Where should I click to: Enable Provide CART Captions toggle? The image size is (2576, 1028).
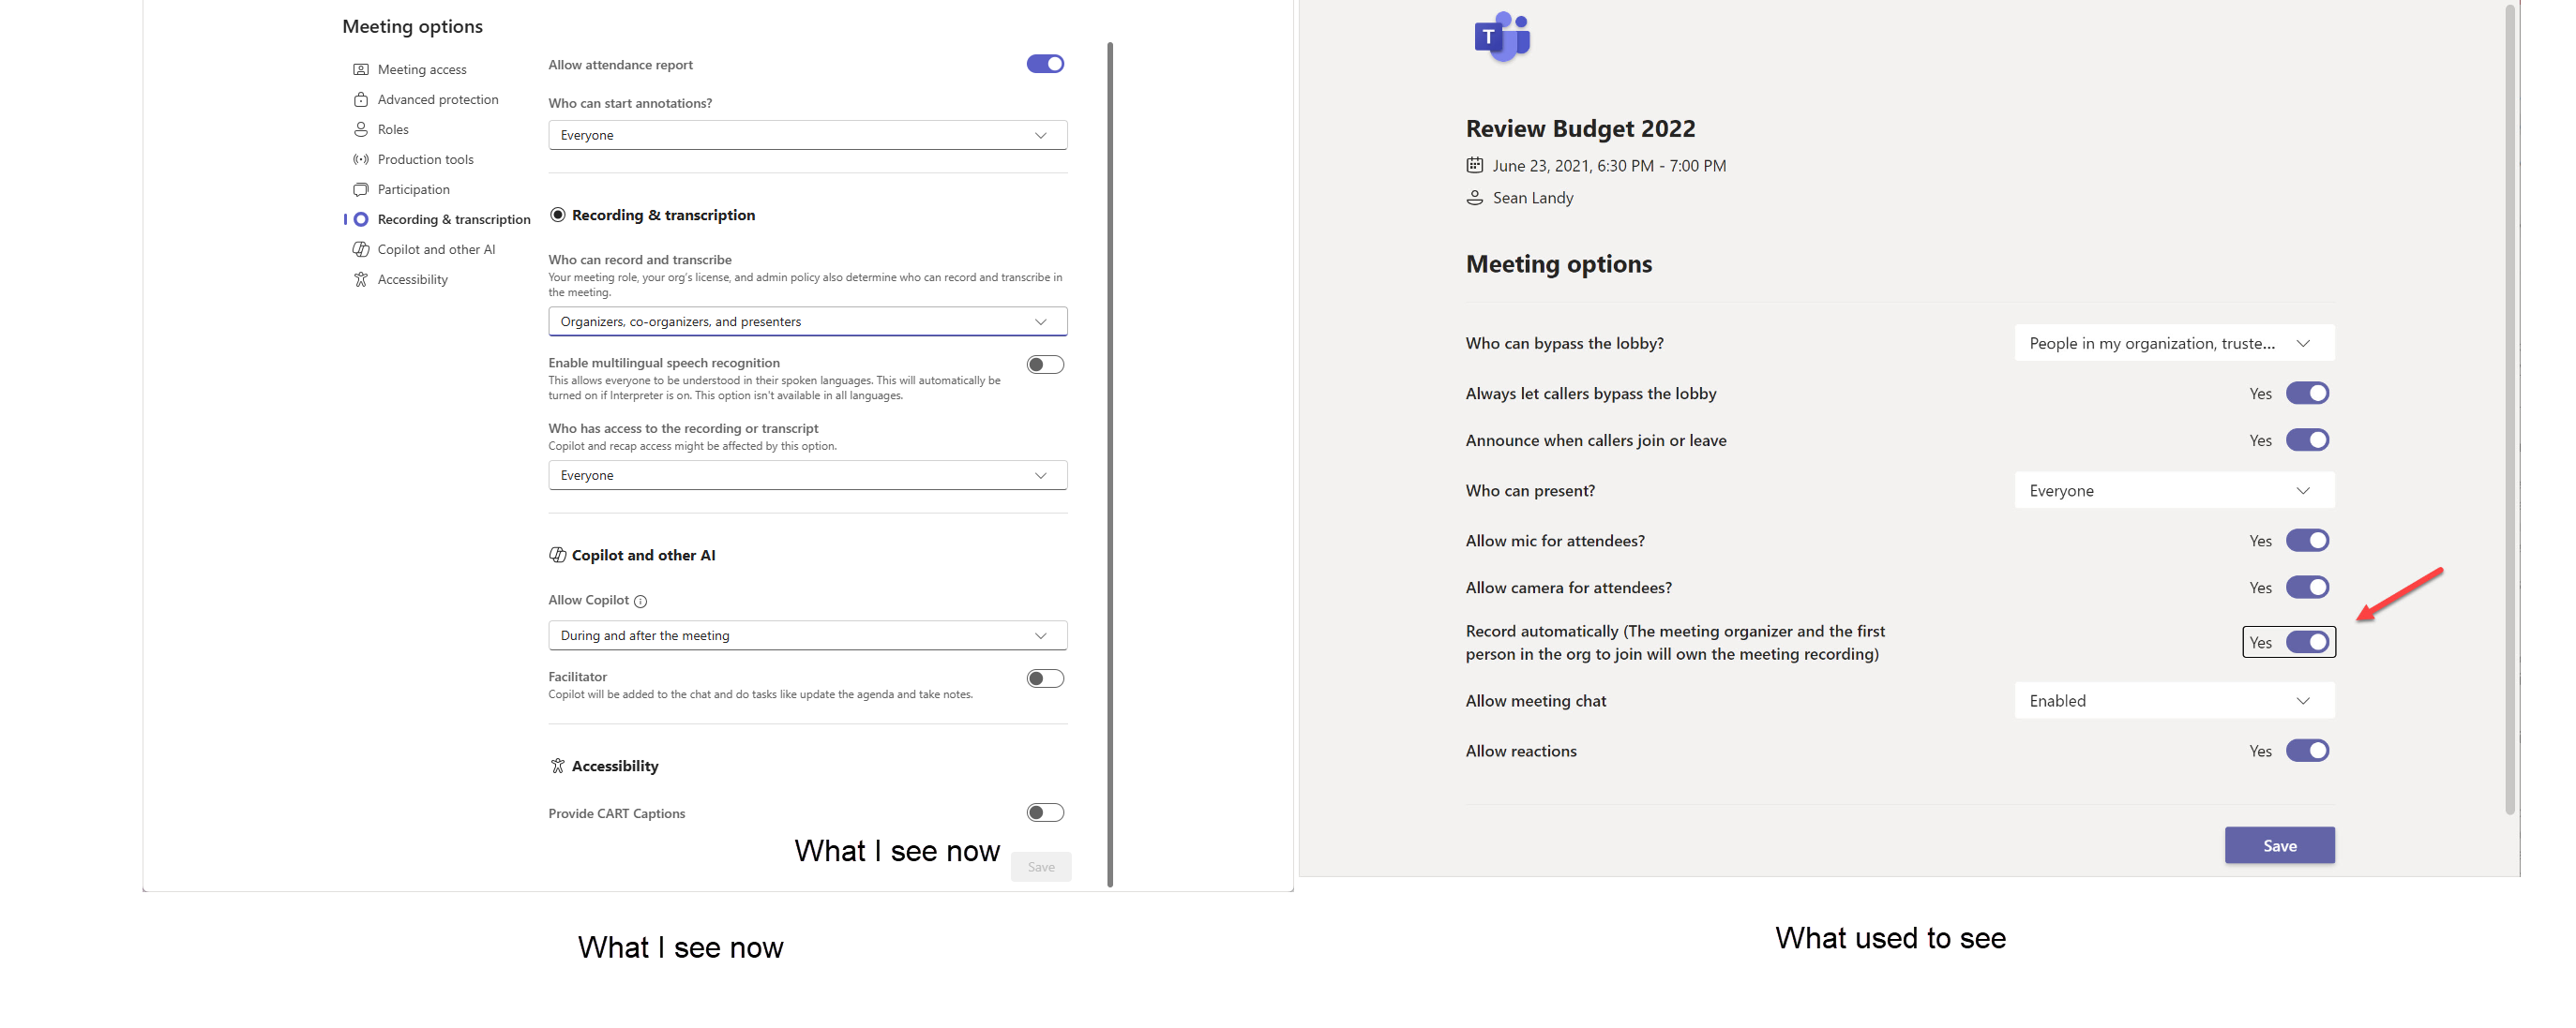pyautogui.click(x=1045, y=813)
